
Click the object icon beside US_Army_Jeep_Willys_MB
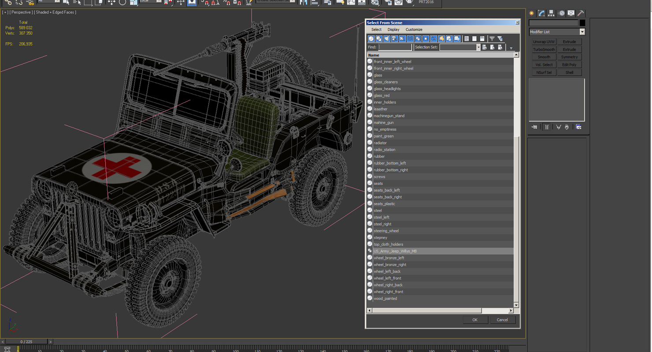tap(370, 251)
